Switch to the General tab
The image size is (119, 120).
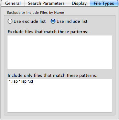coord(13,3)
